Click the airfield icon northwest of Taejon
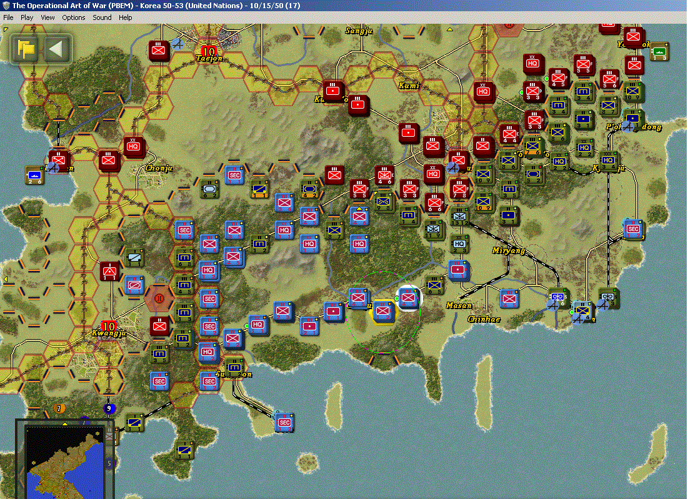The height and width of the screenshot is (499, 688). pos(177,44)
